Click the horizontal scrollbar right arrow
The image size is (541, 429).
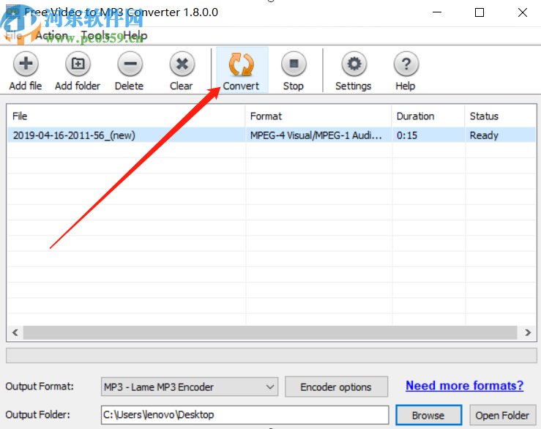tap(528, 332)
